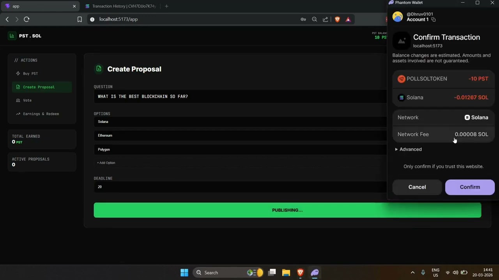Image resolution: width=499 pixels, height=280 pixels.
Task: Open Buy PST in the sidebar
Action: (x=42, y=73)
